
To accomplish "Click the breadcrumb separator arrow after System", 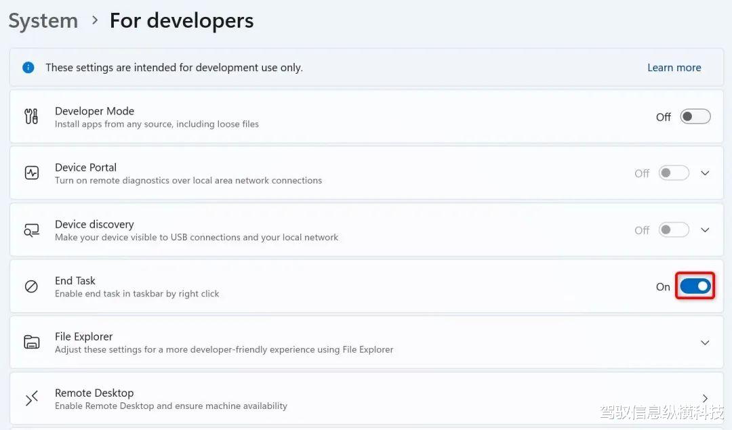I will coord(96,20).
